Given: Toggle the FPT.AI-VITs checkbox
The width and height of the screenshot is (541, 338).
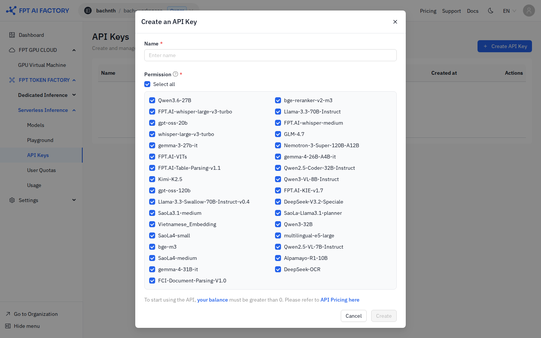Looking at the screenshot, I should coord(152,157).
